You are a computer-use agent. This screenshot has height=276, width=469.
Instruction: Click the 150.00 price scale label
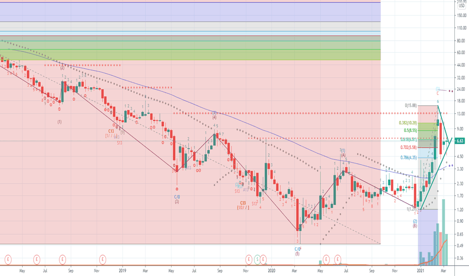461,15
